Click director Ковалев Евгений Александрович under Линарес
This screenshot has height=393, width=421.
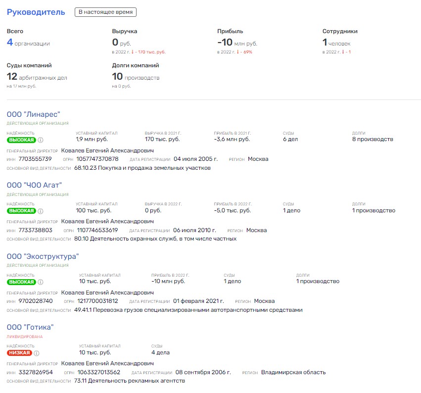[x=107, y=150]
